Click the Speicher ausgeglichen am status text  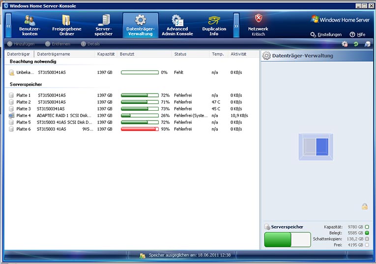190,255
